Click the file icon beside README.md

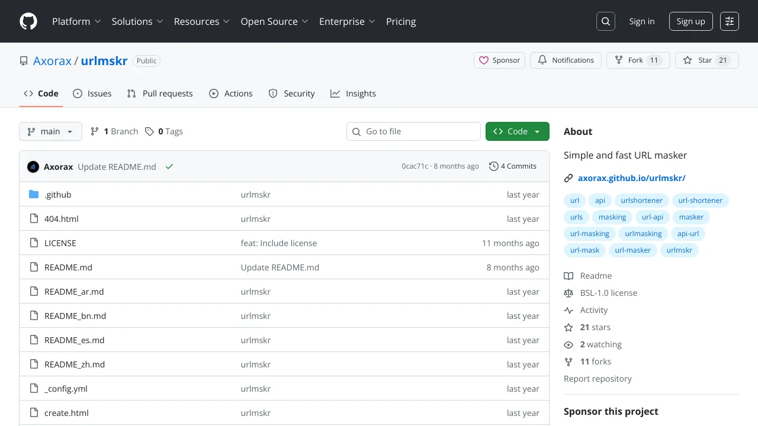tap(34, 267)
